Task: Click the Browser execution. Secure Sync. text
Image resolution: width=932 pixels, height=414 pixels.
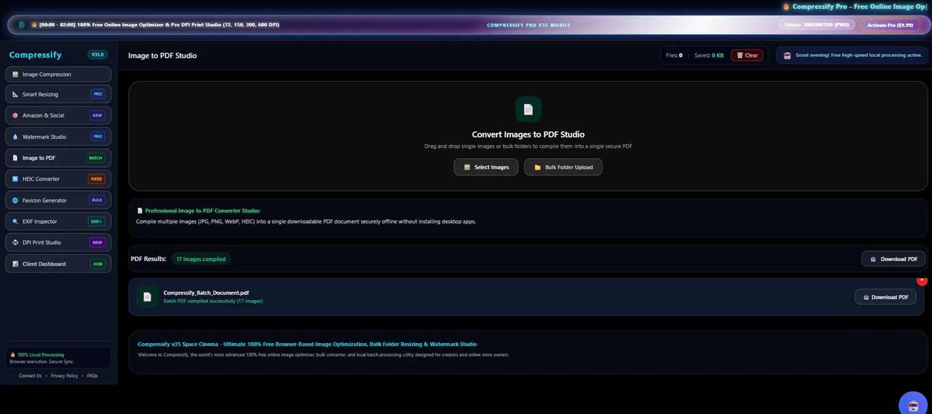Action: 42,361
